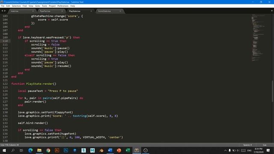Open Windows Search from the taskbar
274x154 pixels.
[13, 150]
